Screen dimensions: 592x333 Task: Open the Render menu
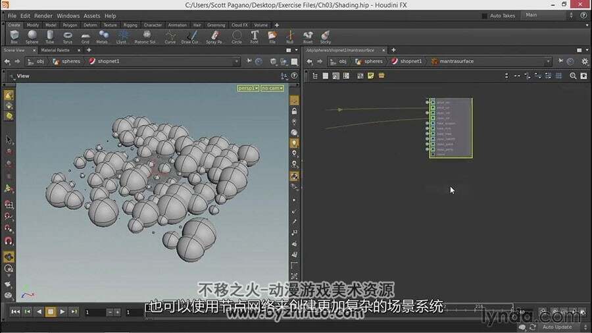(43, 16)
